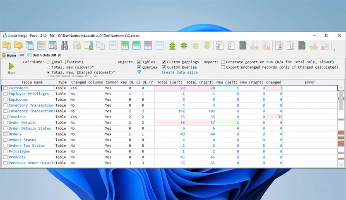Click the Run button
This screenshot has height=200, width=346.
click(x=11, y=69)
